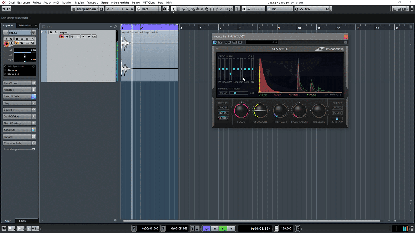Click the BYPASS output button
Viewport: 415px width, 233px height.
(x=337, y=108)
